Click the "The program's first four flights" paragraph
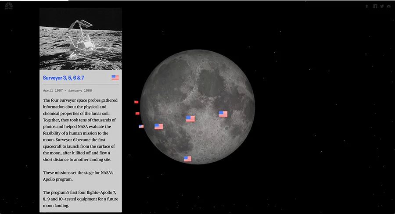395x214 pixels. [x=81, y=199]
